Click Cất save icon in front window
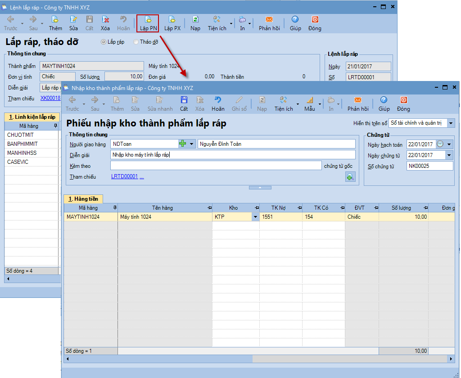Screen dimensions: 461x378 tap(184, 100)
